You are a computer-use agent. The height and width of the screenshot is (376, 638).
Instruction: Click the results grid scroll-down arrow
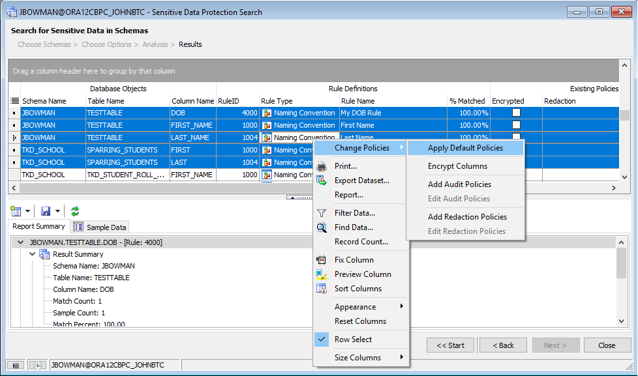pos(624,177)
